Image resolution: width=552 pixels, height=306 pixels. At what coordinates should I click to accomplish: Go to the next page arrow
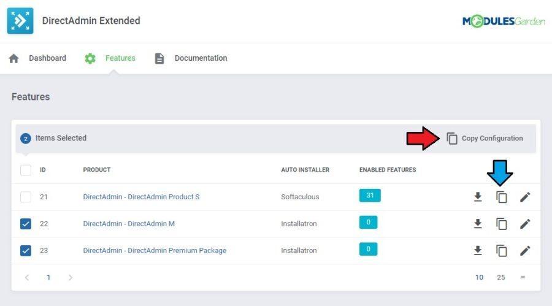(x=71, y=277)
